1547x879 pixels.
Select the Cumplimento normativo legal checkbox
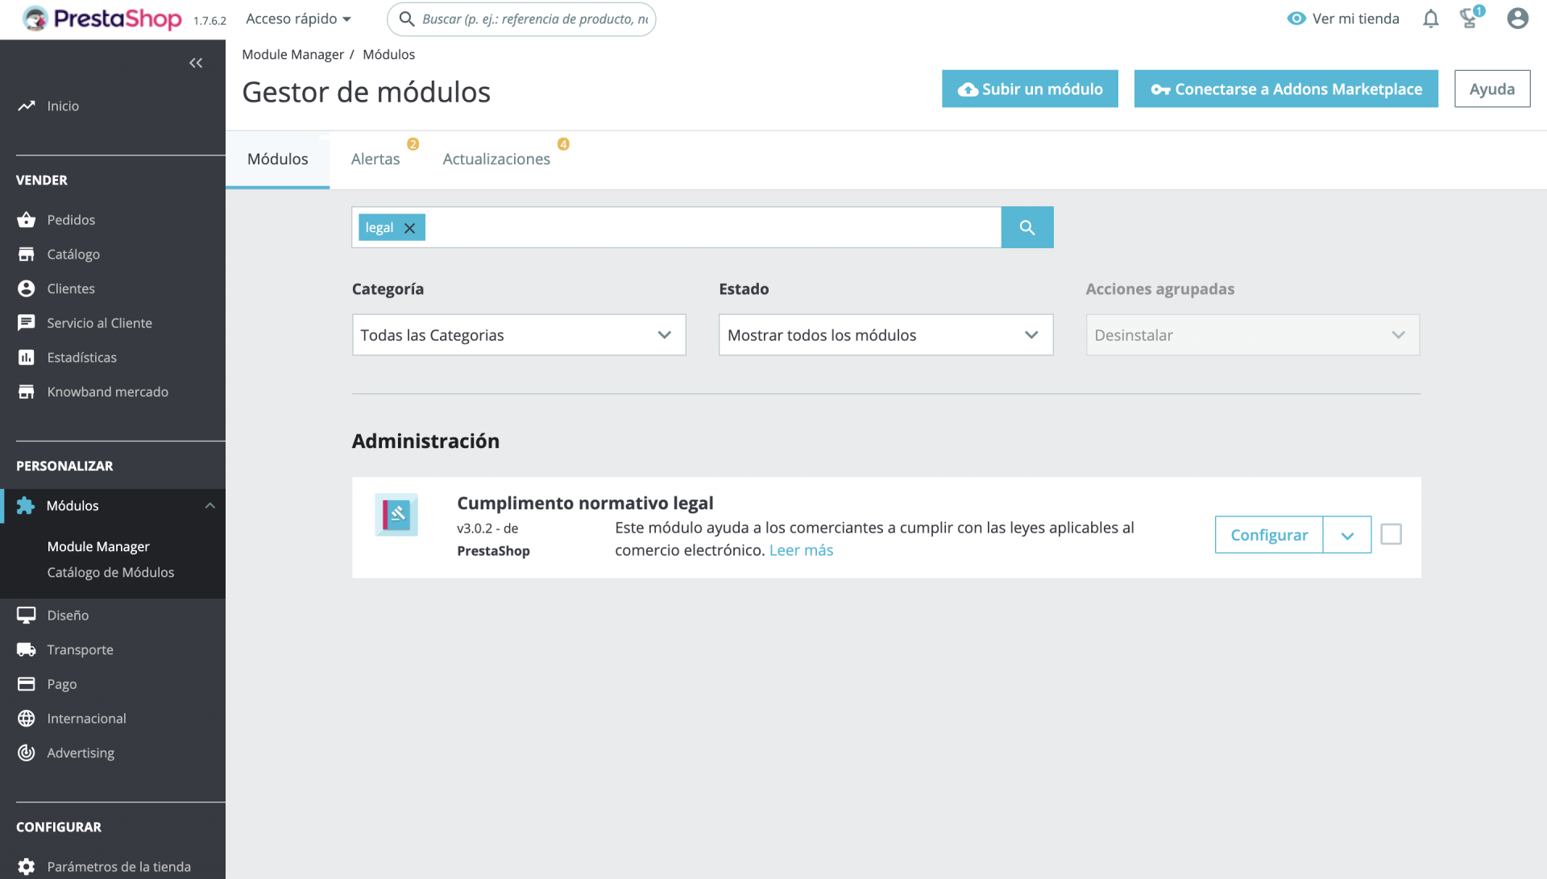pyautogui.click(x=1391, y=534)
